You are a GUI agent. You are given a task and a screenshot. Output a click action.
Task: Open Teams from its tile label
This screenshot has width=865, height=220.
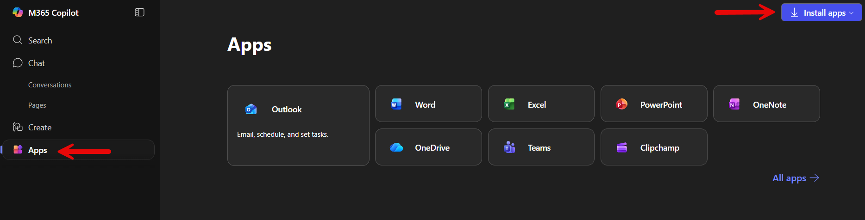pyautogui.click(x=539, y=148)
